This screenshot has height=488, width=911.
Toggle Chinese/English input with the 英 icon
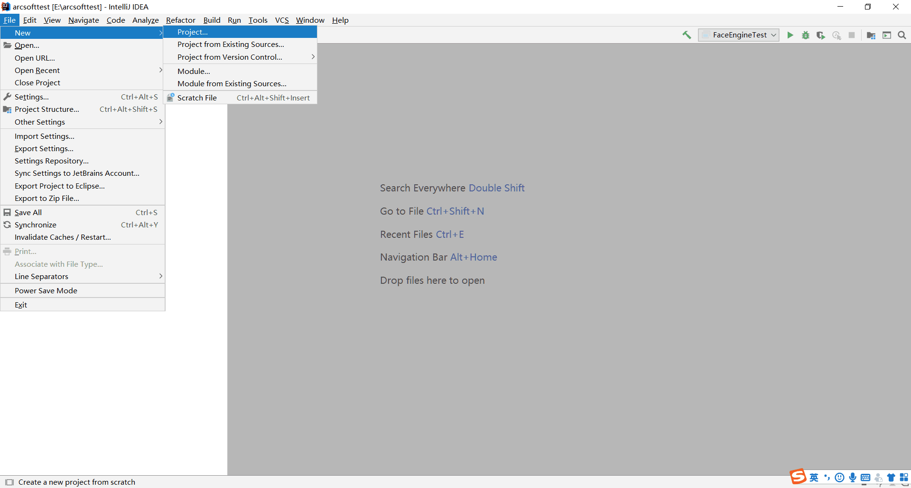[x=814, y=478]
